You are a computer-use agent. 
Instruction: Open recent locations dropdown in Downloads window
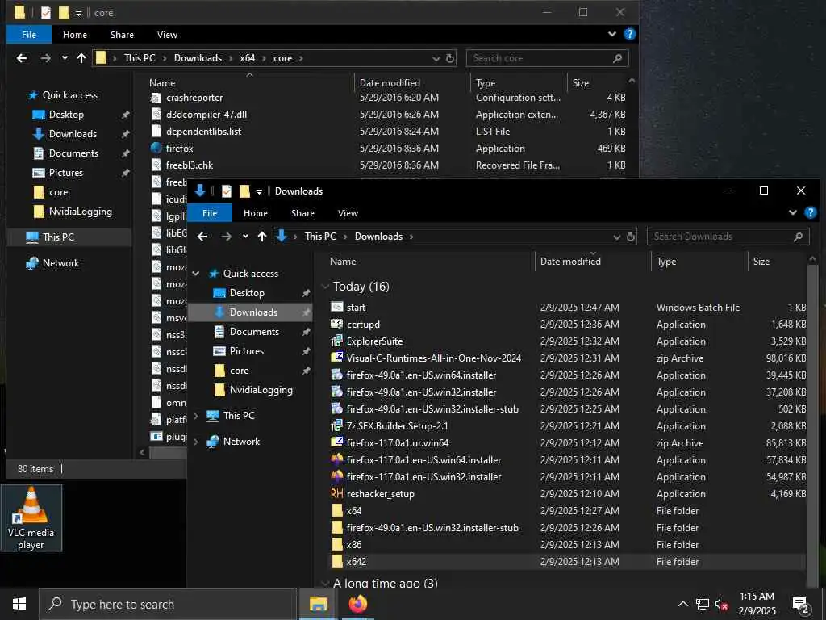[x=245, y=237]
